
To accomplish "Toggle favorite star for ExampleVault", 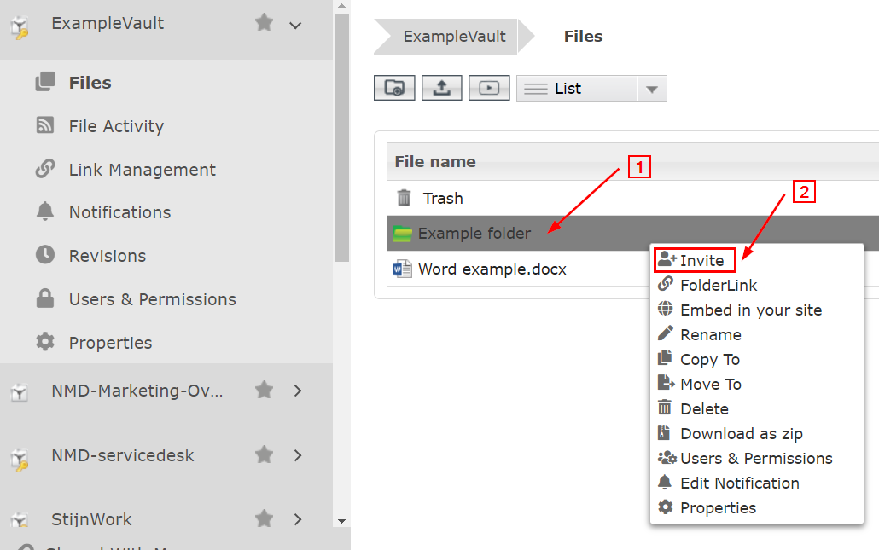I will click(264, 23).
